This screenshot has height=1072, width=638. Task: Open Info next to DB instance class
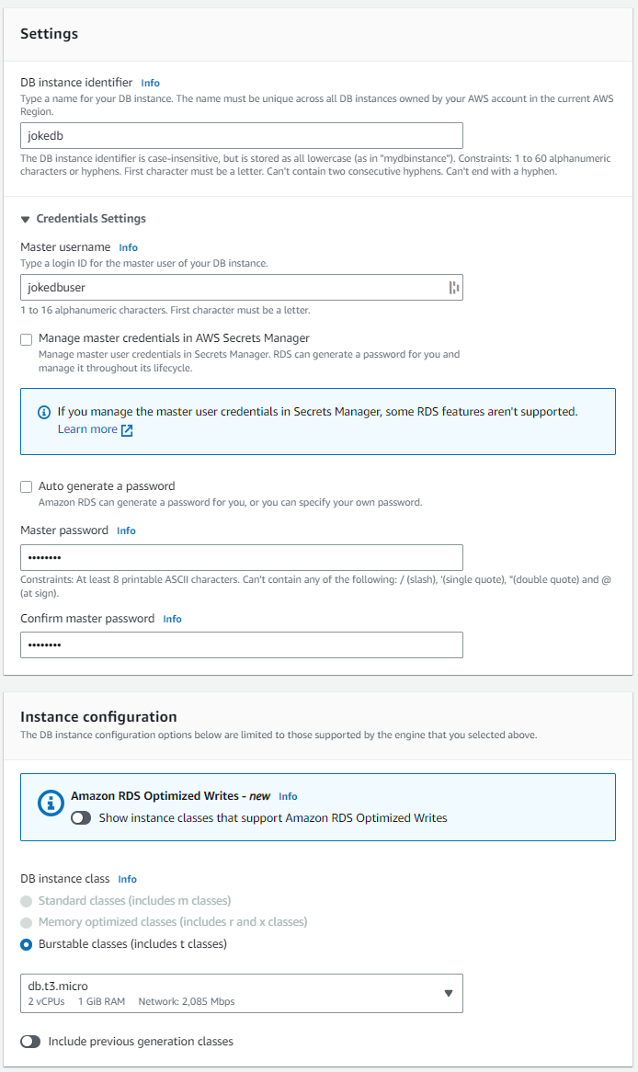(x=127, y=879)
